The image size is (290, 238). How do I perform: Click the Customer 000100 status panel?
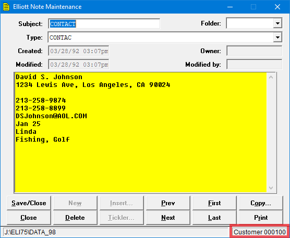tap(259, 232)
